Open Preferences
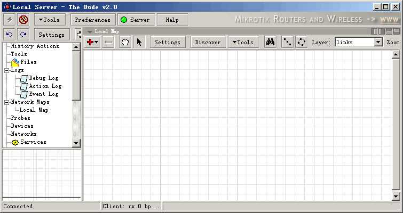This screenshot has height=213, width=403. [93, 20]
